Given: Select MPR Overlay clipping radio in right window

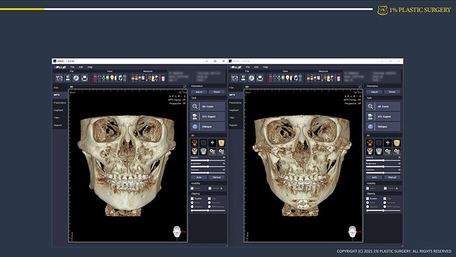Looking at the screenshot, I should click(385, 207).
